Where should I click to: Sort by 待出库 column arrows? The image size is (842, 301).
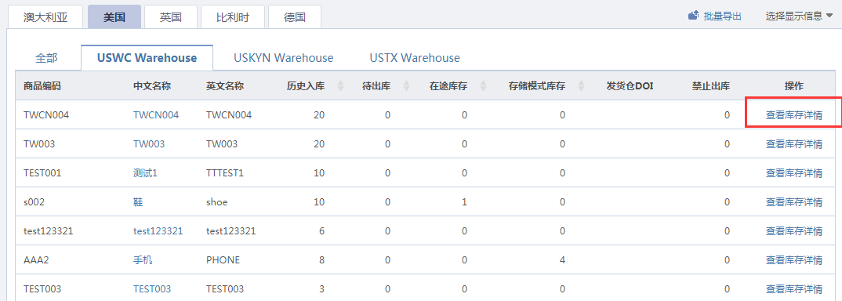[x=406, y=86]
